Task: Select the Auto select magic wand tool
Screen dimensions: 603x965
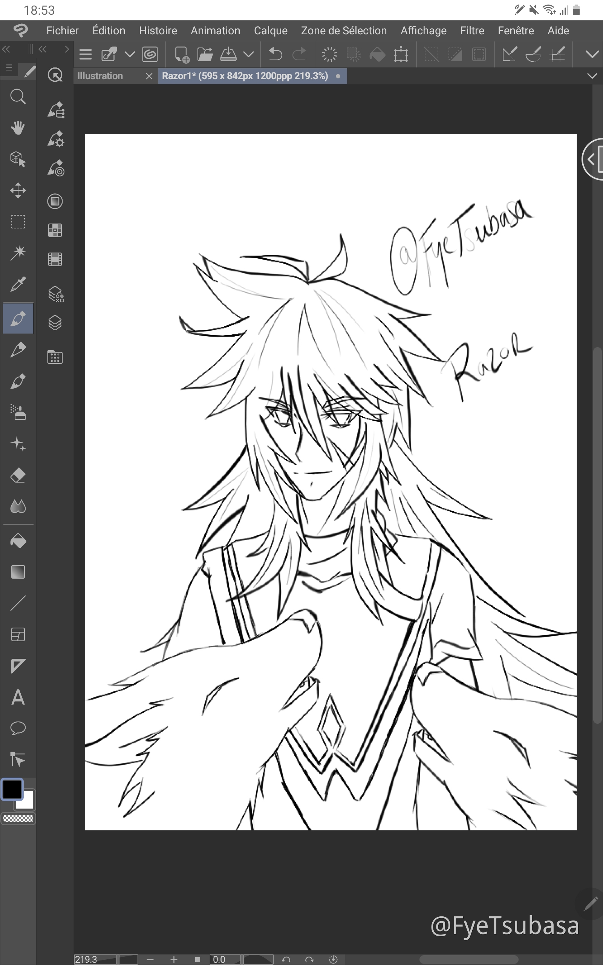Action: coord(18,253)
